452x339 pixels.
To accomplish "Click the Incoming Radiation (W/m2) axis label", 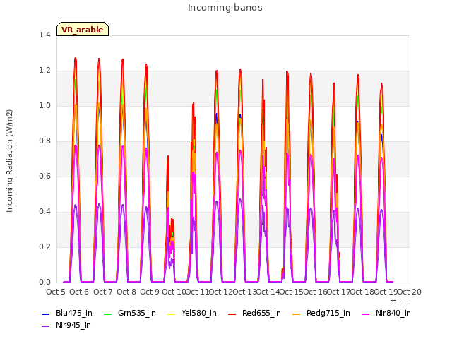I will click(9, 161).
